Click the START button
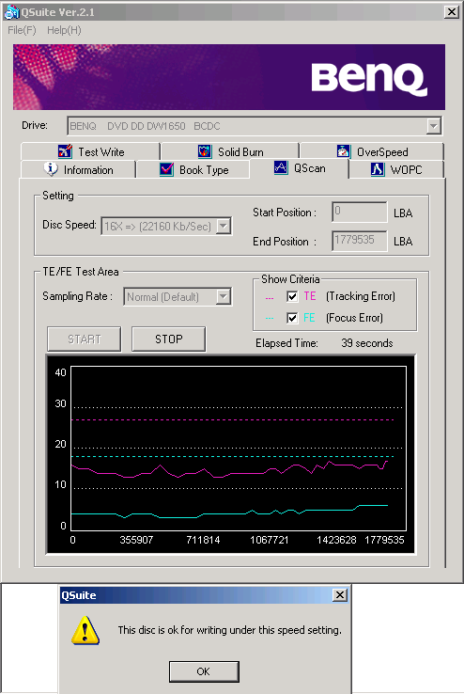Image resolution: width=464 pixels, height=694 pixels. [x=84, y=339]
